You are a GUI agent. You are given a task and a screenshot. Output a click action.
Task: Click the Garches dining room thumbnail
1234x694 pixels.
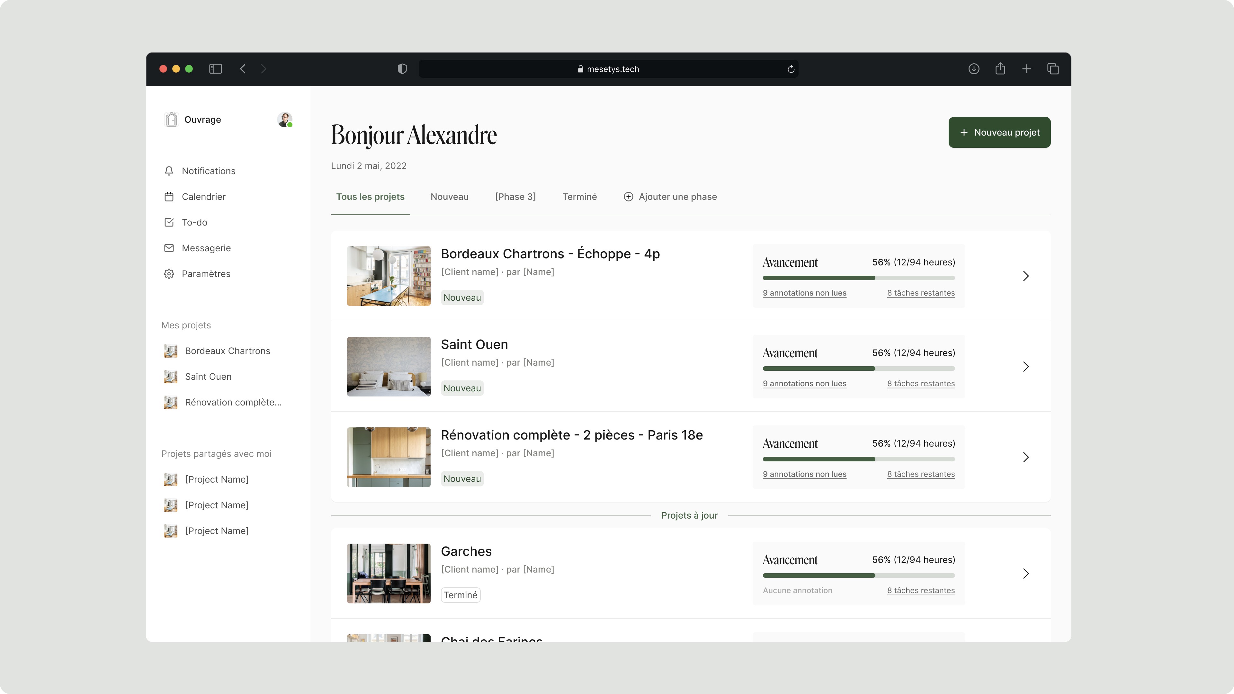[x=389, y=573]
